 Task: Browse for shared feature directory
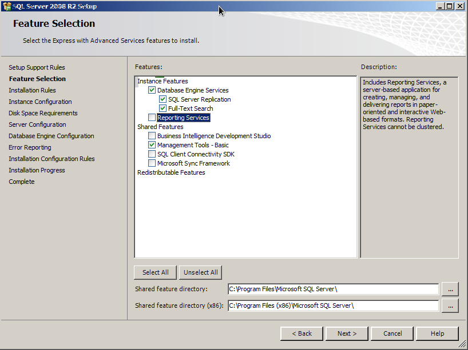450,289
